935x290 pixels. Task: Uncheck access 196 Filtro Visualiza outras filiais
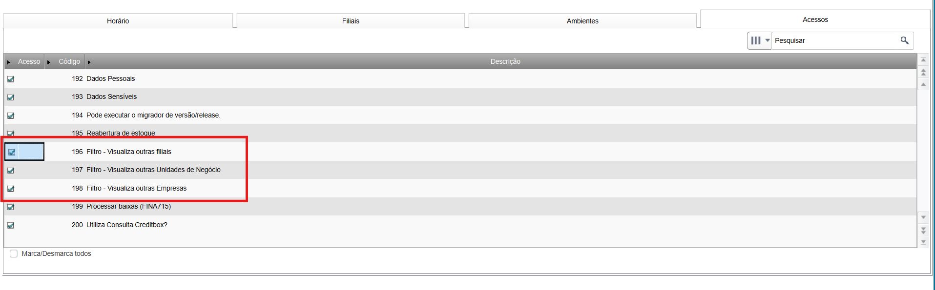click(12, 152)
